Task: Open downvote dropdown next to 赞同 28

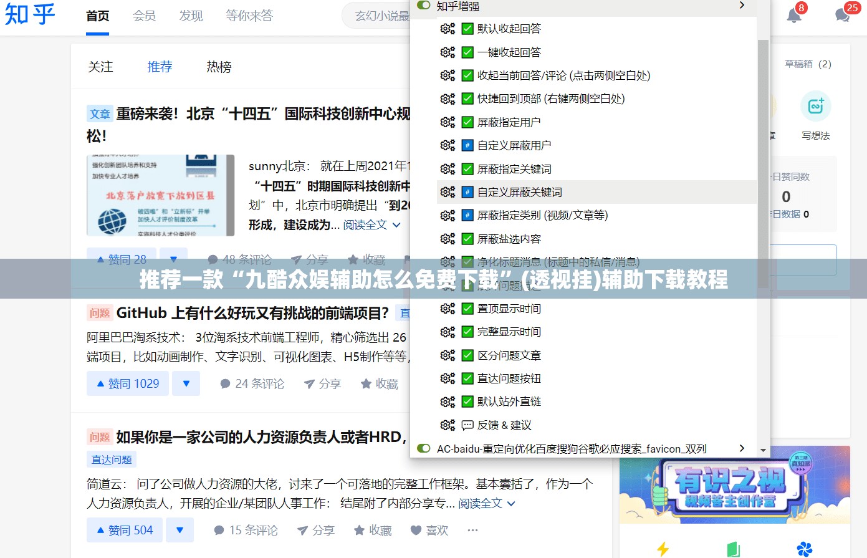Action: 173,259
